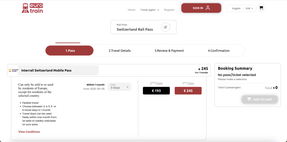Click the cart icon in Add to Cart
Image resolution: width=287 pixels, height=142 pixels.
(x=249, y=99)
